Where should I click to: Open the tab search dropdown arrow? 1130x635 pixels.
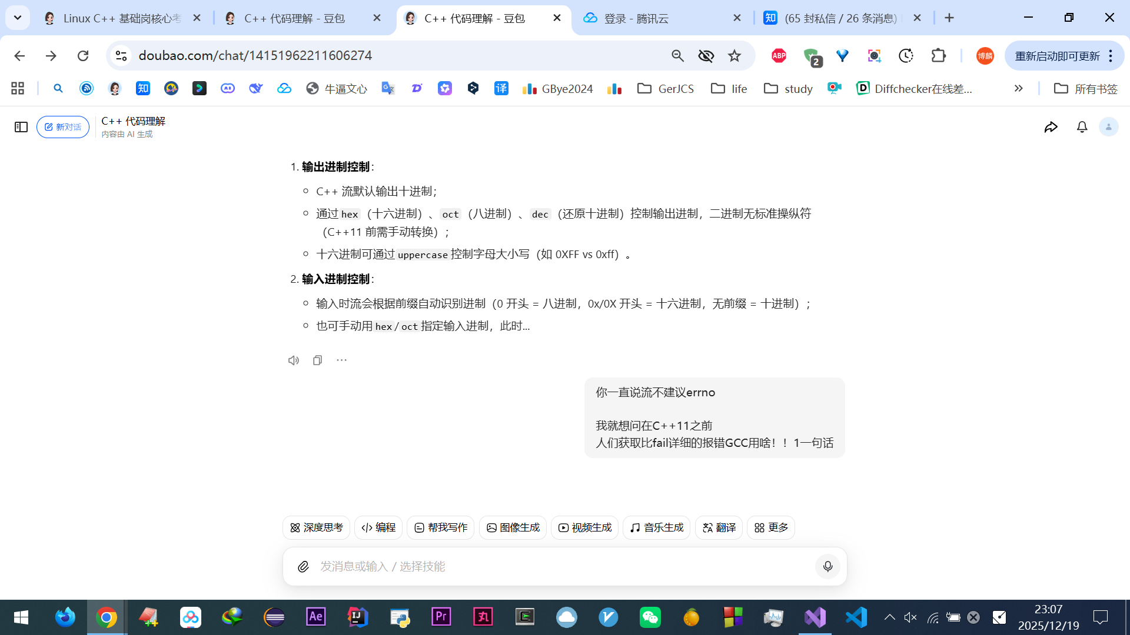coord(18,18)
